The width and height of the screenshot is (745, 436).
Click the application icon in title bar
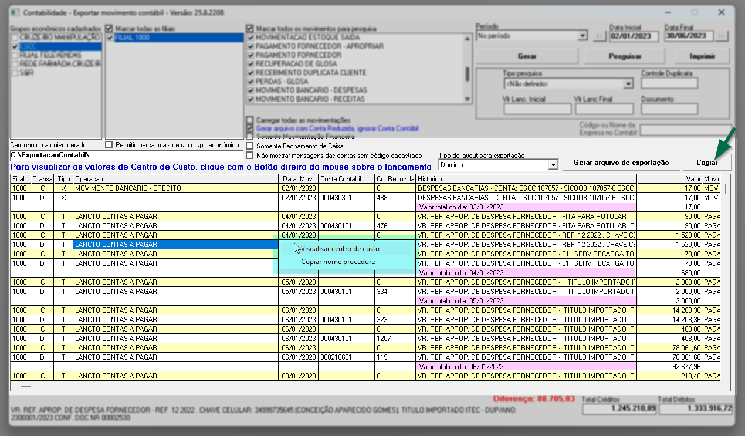15,12
